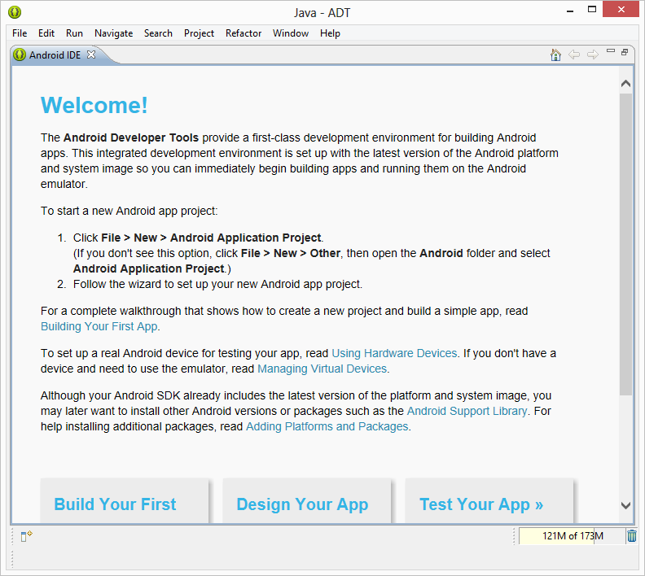Run garbage collector trash icon

click(632, 536)
